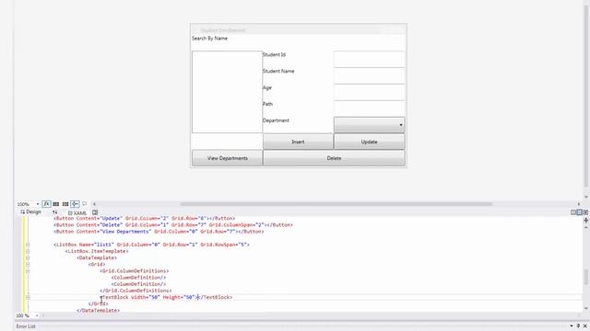Click the pop-out icon beside the XAML tab
Image resolution: width=590 pixels, height=331 pixels.
coord(95,212)
